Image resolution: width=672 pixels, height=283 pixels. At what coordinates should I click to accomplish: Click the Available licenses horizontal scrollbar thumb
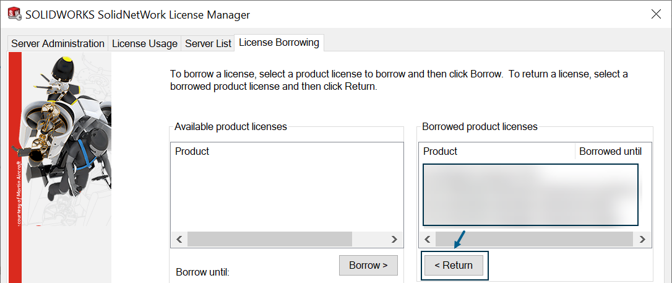pos(270,239)
